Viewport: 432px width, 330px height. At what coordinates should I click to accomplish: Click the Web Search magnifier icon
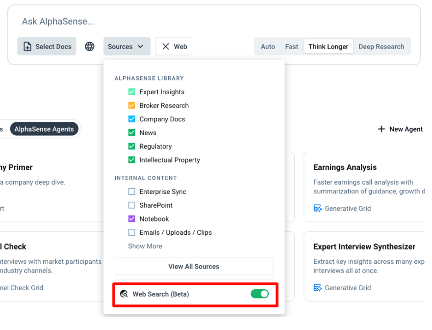tap(124, 294)
